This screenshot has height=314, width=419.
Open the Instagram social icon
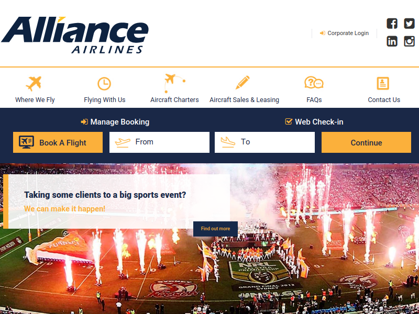(x=409, y=41)
